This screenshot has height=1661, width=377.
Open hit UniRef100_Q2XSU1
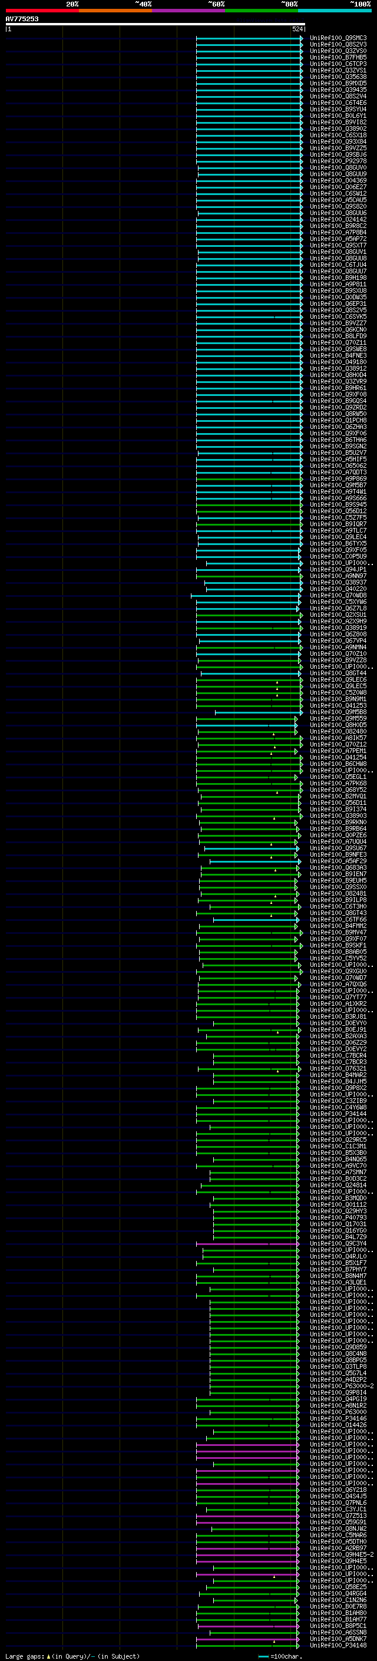coord(338,615)
